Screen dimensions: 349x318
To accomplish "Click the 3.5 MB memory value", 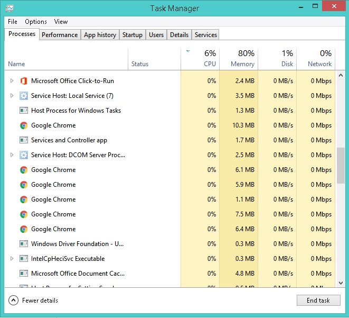I will point(245,96).
